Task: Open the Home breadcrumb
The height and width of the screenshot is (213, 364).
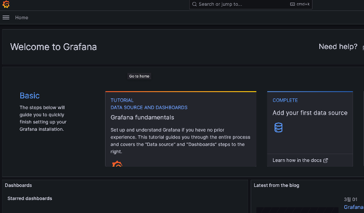Action: 22,17
